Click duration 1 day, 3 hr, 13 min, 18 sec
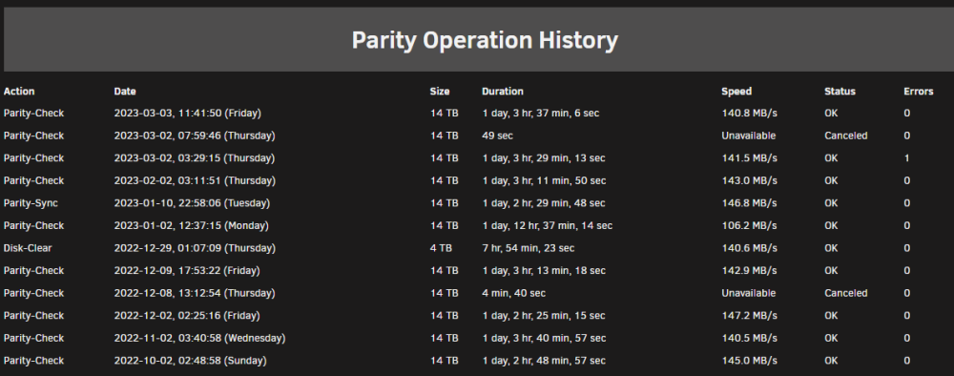 click(x=544, y=271)
